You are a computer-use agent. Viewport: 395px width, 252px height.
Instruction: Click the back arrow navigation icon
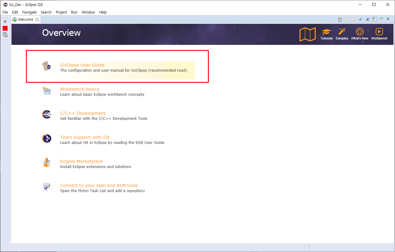click(347, 19)
